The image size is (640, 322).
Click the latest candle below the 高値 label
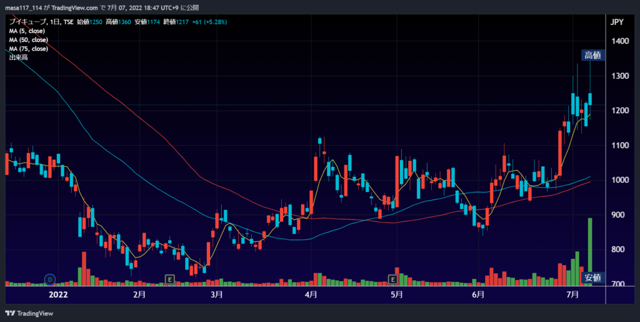tap(590, 99)
